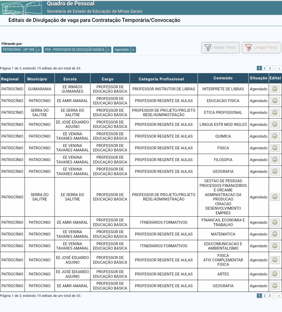
Task: Print edital for MATEMATICA vacancy
Action: click(275, 234)
